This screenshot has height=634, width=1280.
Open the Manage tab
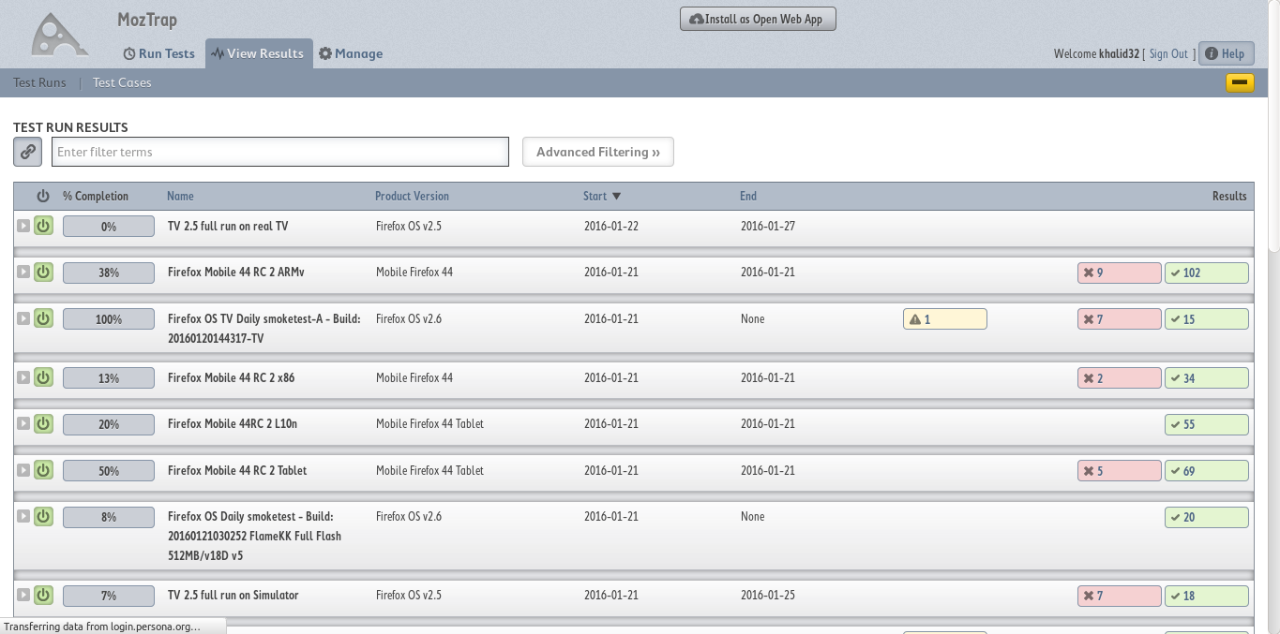click(351, 53)
